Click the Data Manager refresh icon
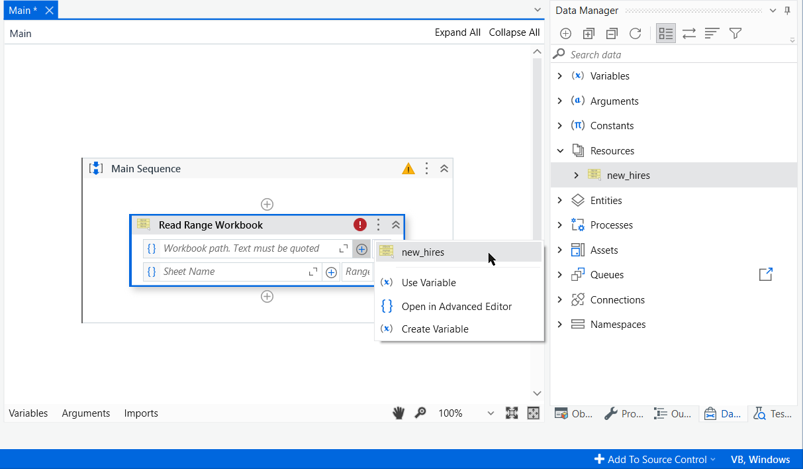The image size is (803, 469). [635, 33]
